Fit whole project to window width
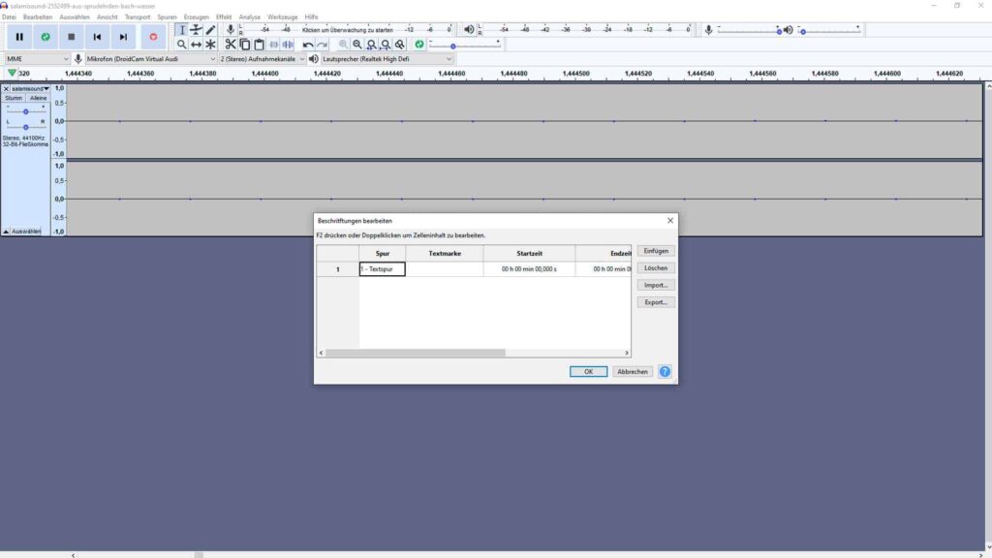 (x=386, y=45)
